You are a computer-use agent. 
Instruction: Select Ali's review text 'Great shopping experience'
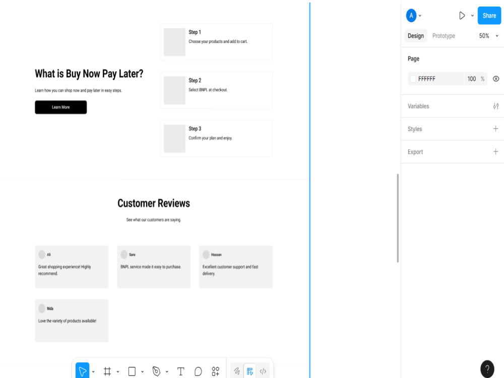(65, 270)
